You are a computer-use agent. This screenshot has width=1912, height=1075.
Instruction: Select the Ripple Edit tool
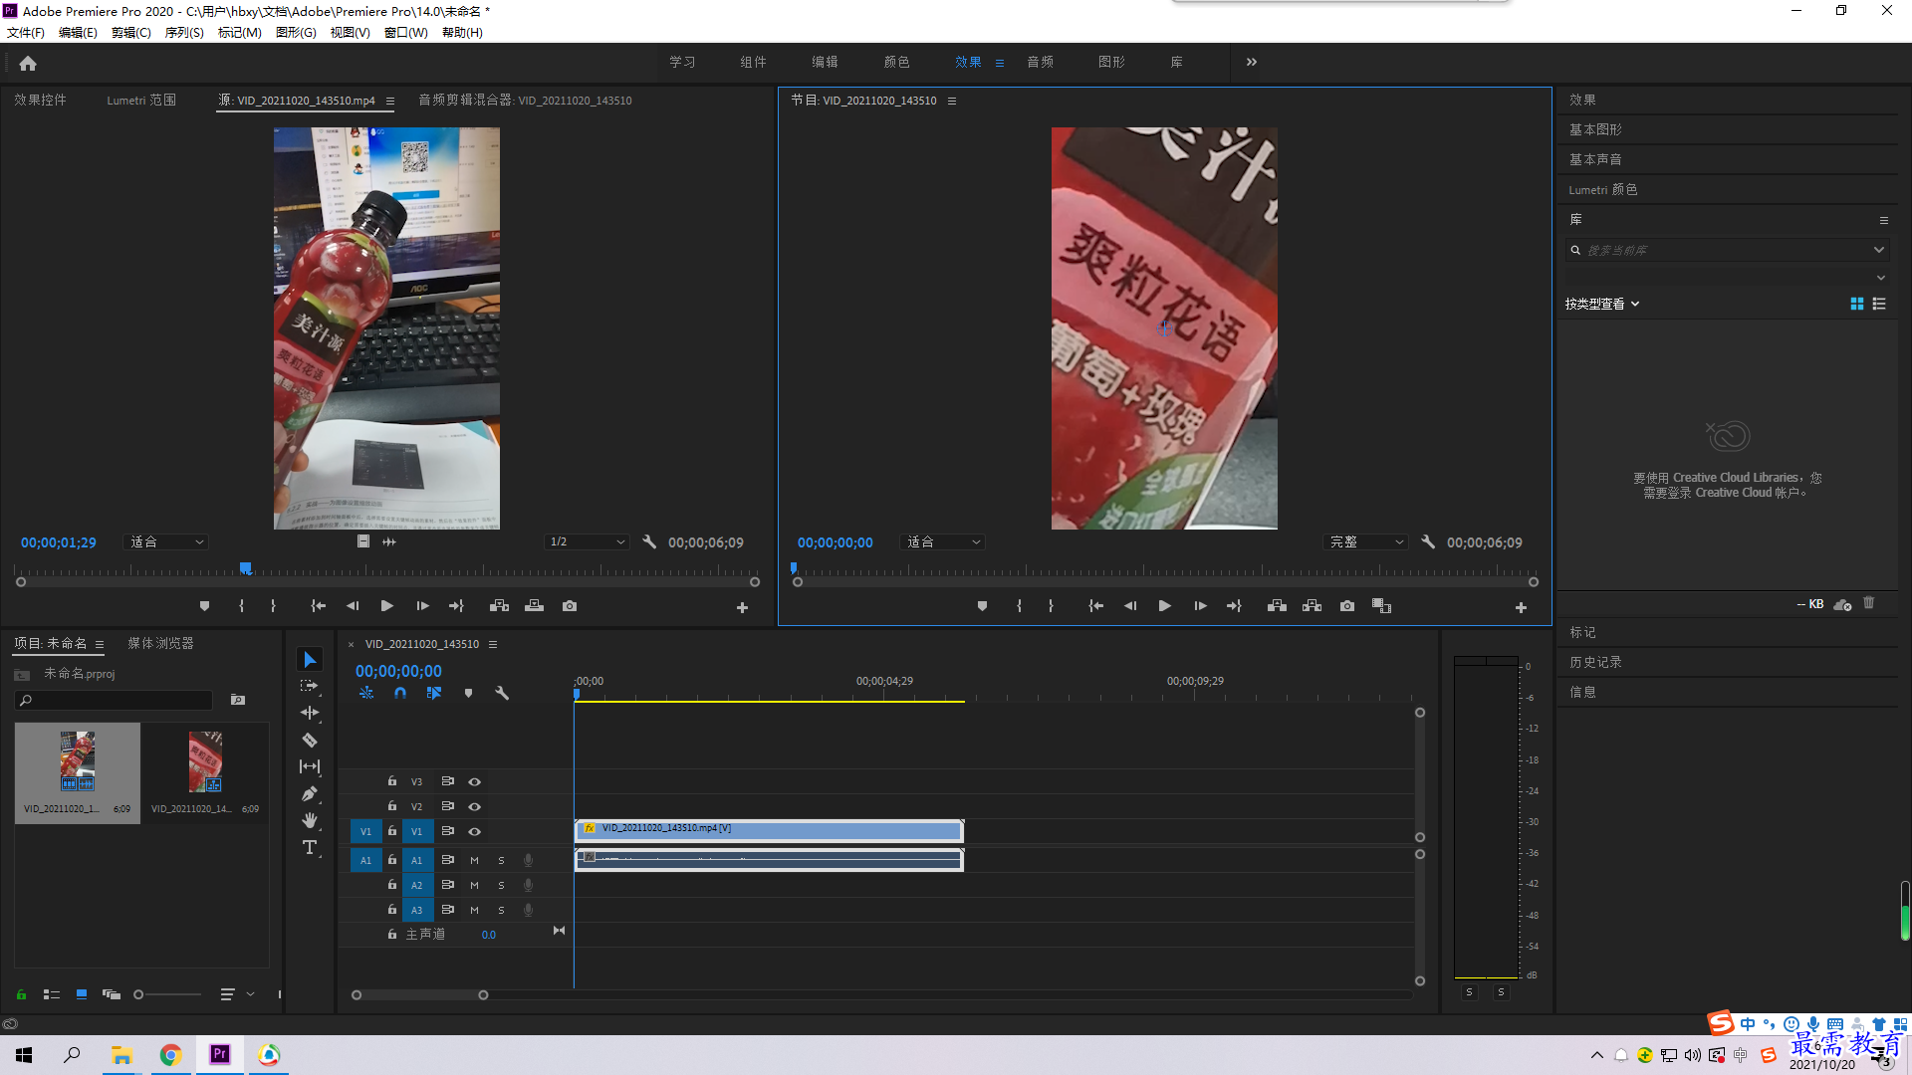tap(310, 713)
